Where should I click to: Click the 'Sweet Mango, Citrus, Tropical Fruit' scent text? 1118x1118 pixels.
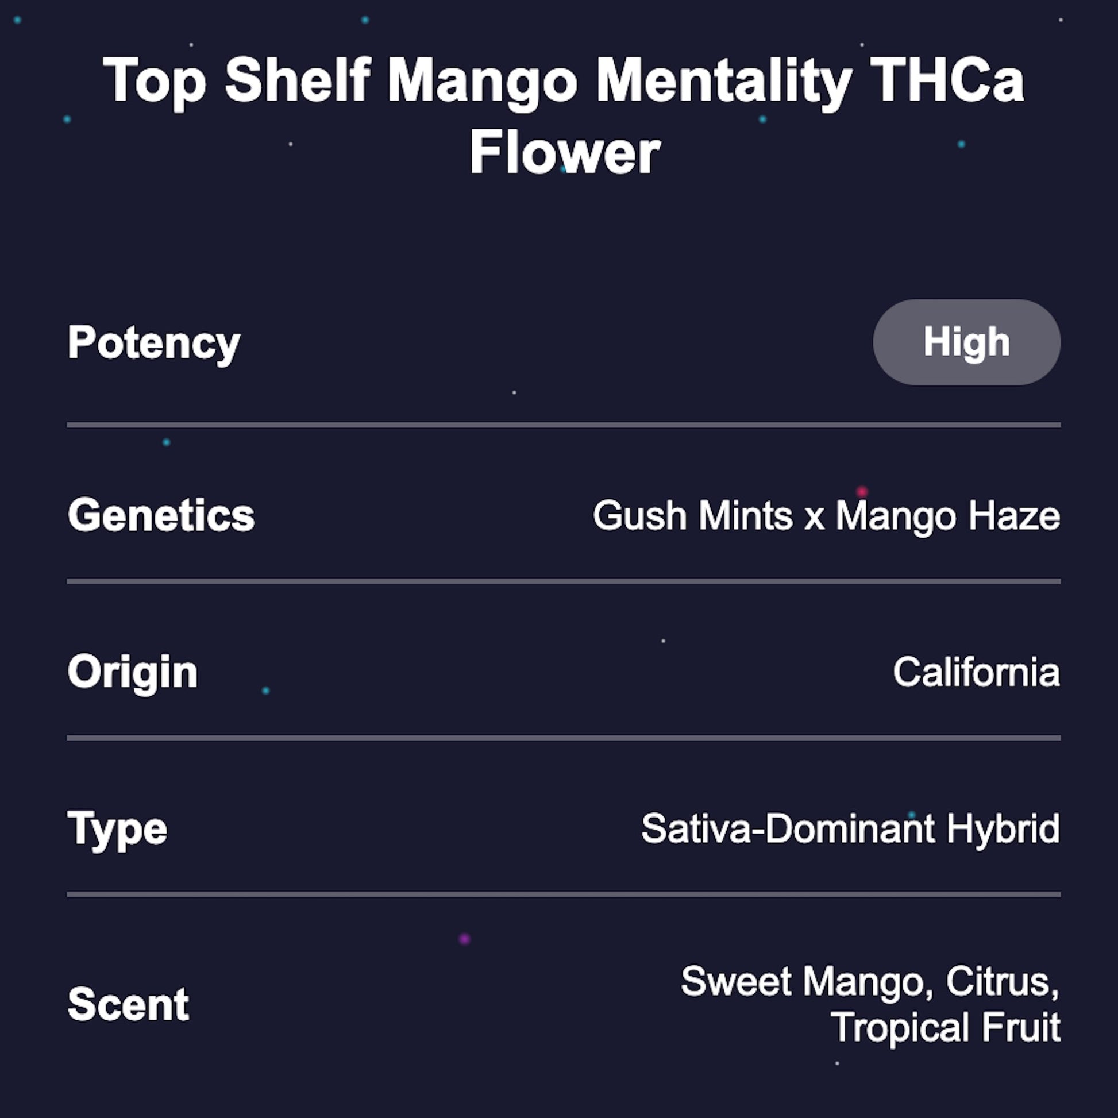pos(870,1004)
